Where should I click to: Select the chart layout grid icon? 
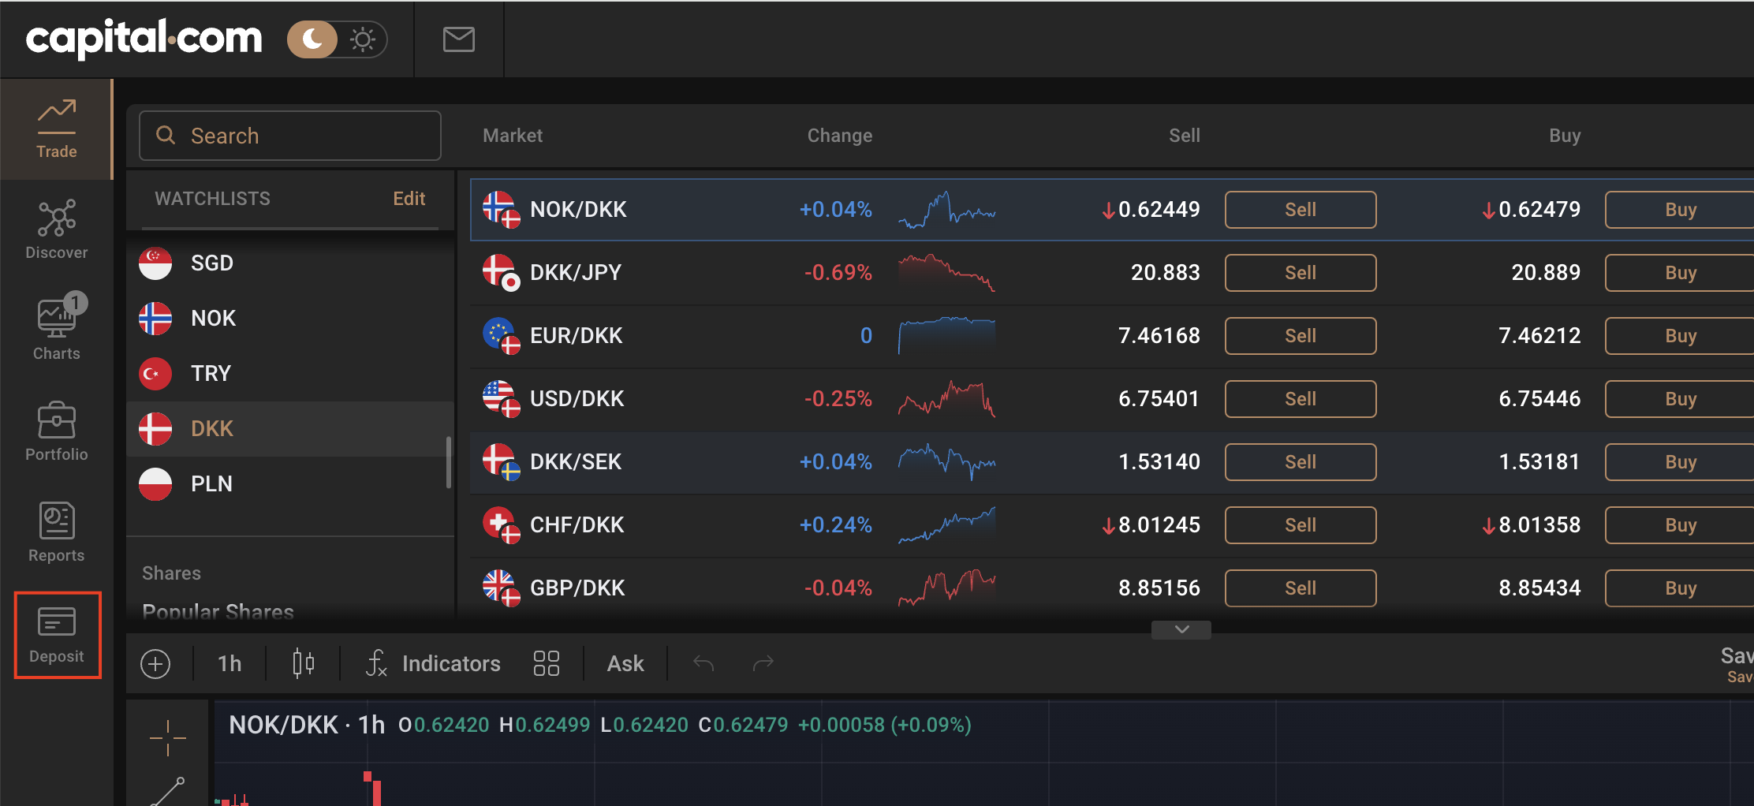[546, 664]
